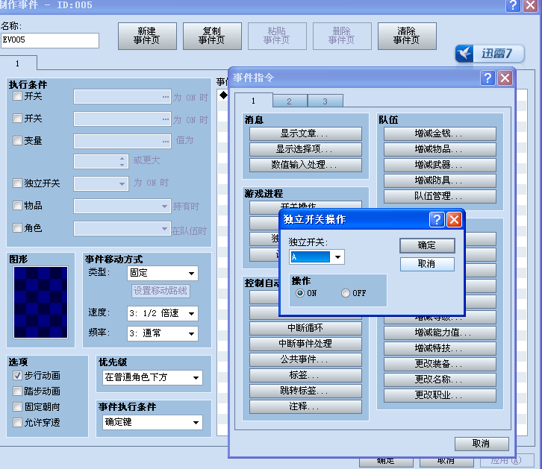Click the 队伍管理... command button
The image size is (542, 469).
pyautogui.click(x=440, y=196)
